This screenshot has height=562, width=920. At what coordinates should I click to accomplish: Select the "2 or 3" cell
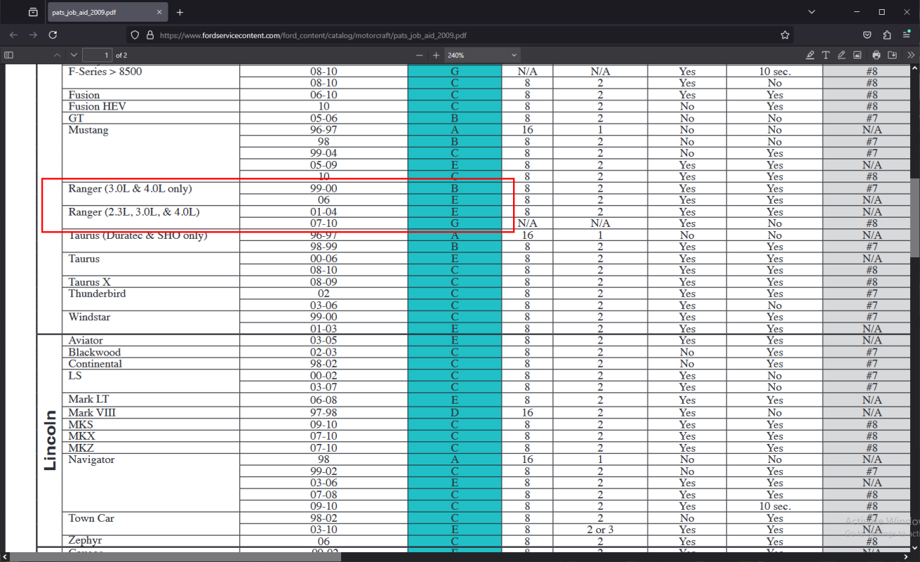tap(600, 529)
